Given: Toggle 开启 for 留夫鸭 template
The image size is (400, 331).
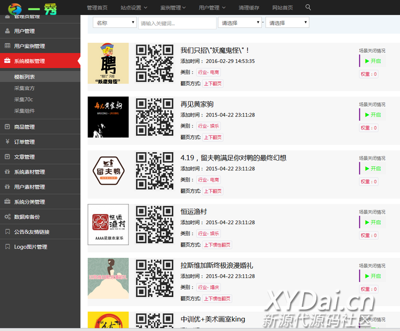Looking at the screenshot, I should coord(373,169).
